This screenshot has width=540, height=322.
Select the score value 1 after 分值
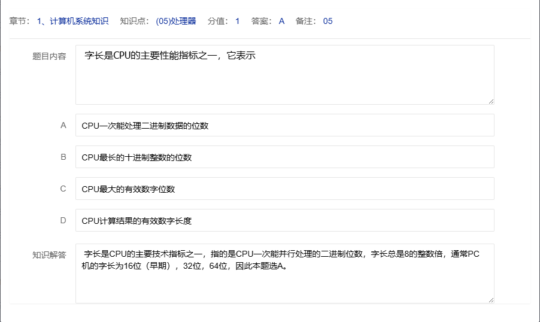[237, 21]
